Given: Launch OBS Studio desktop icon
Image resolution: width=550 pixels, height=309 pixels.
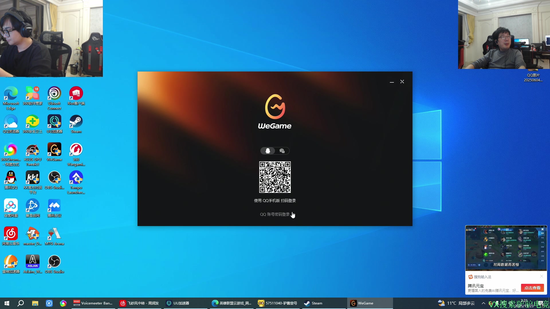Looking at the screenshot, I should tap(54, 264).
